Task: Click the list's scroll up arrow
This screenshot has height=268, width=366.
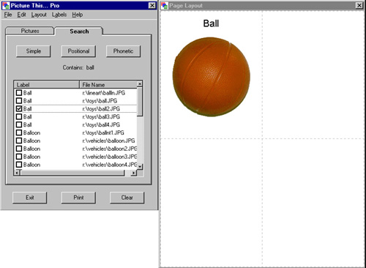Action: pyautogui.click(x=140, y=84)
